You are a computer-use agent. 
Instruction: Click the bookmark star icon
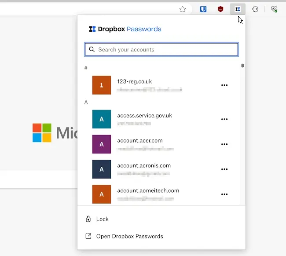(183, 9)
